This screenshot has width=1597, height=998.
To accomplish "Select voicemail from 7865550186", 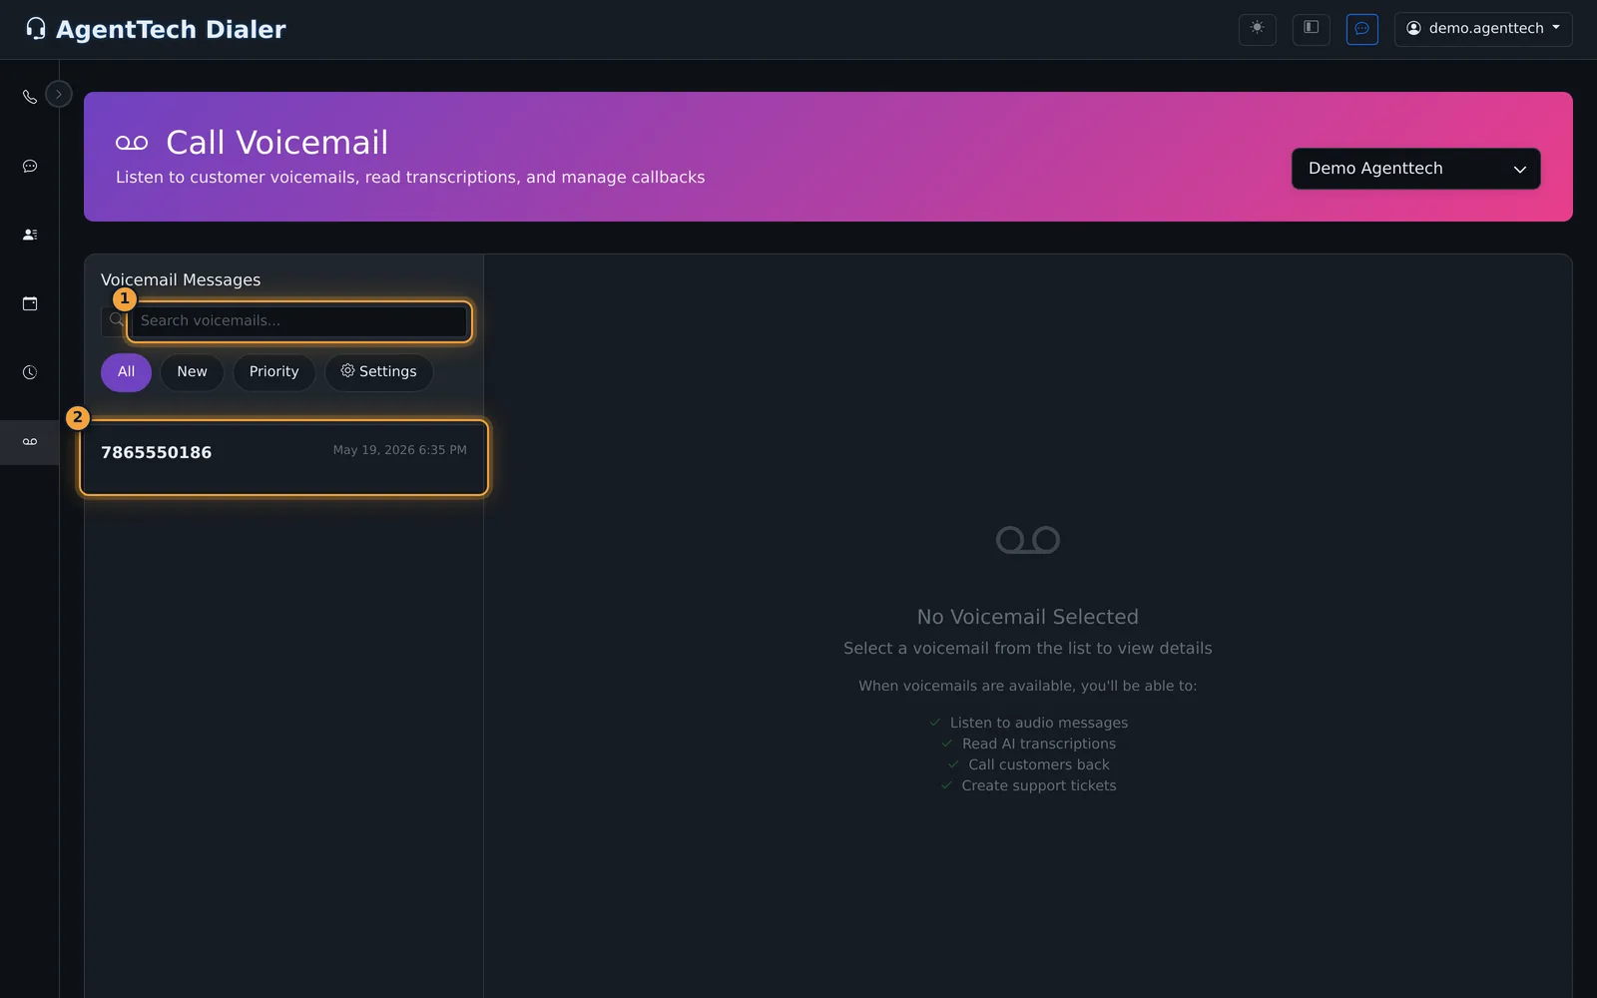I will click(283, 458).
